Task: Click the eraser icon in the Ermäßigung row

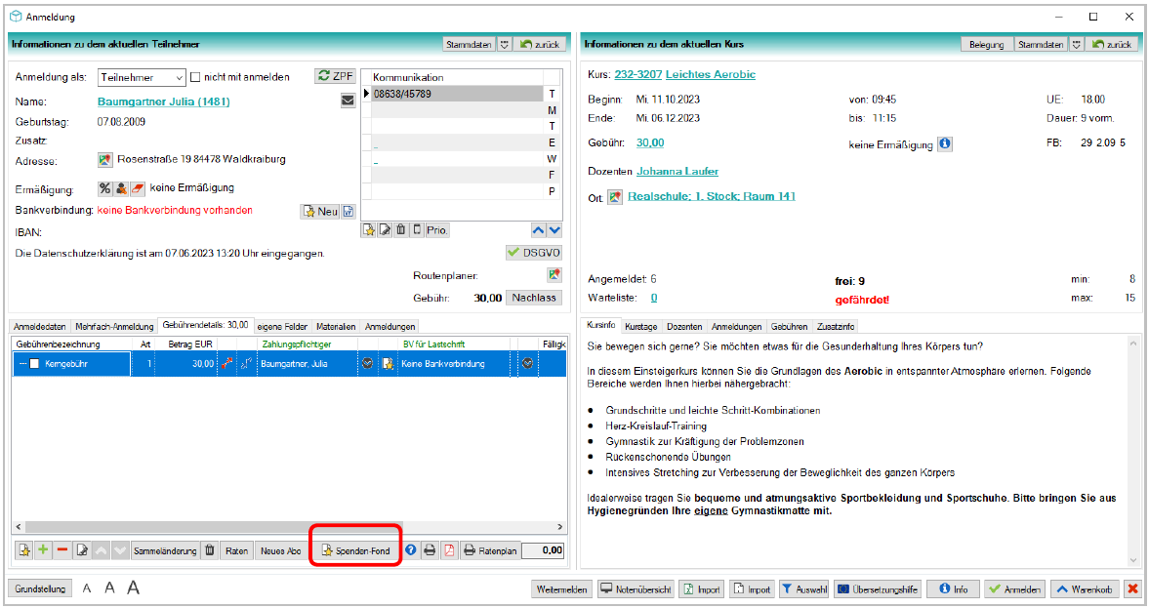Action: (137, 188)
